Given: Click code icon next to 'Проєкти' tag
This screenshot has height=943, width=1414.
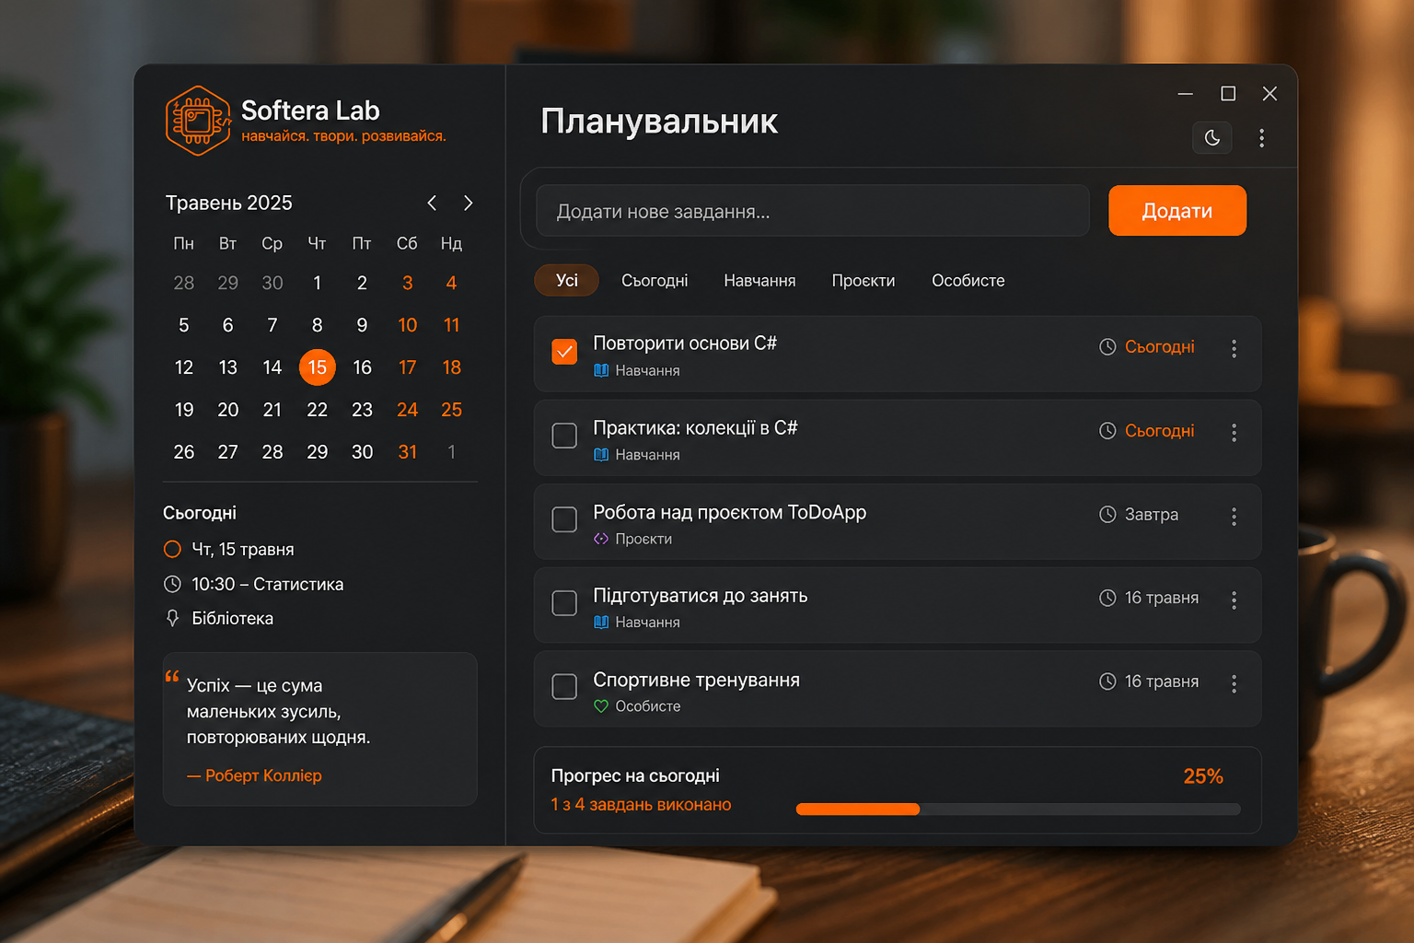Looking at the screenshot, I should point(601,539).
